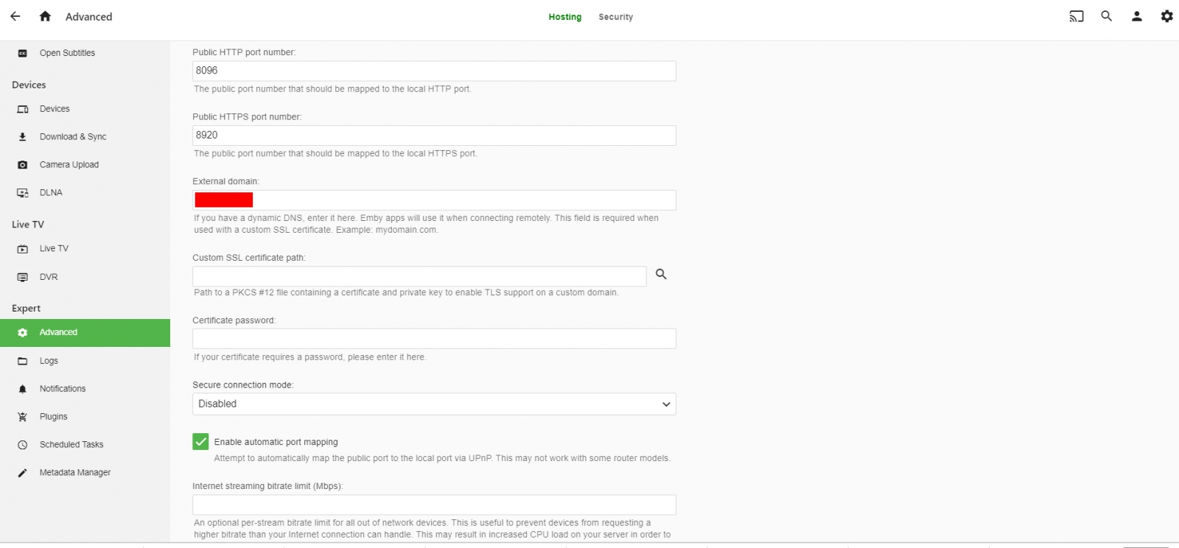Open the DLNA settings page
The width and height of the screenshot is (1179, 548).
[x=51, y=193]
